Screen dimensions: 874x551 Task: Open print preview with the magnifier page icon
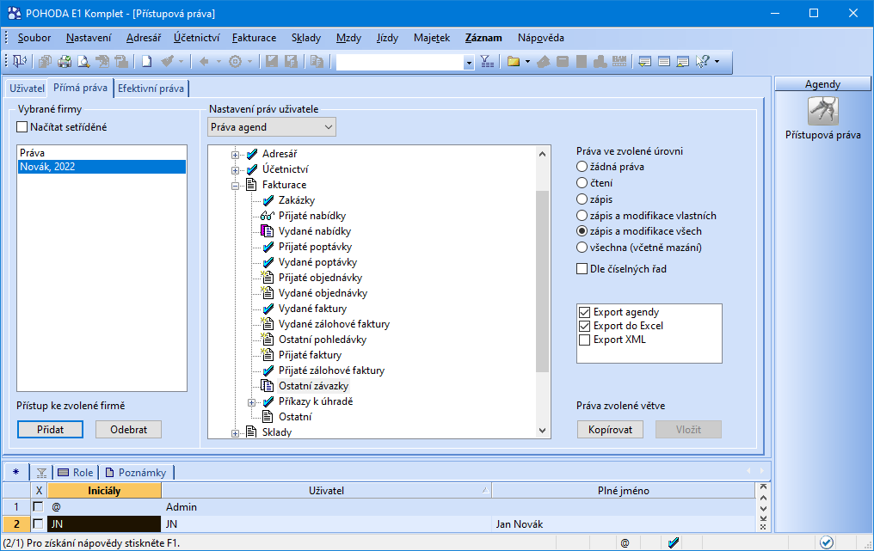pyautogui.click(x=83, y=61)
